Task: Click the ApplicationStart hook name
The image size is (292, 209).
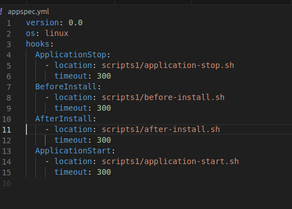Action: [73, 151]
